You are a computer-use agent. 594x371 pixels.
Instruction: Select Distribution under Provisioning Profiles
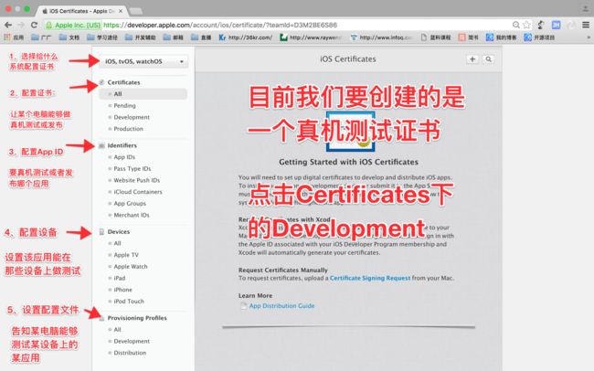(130, 353)
